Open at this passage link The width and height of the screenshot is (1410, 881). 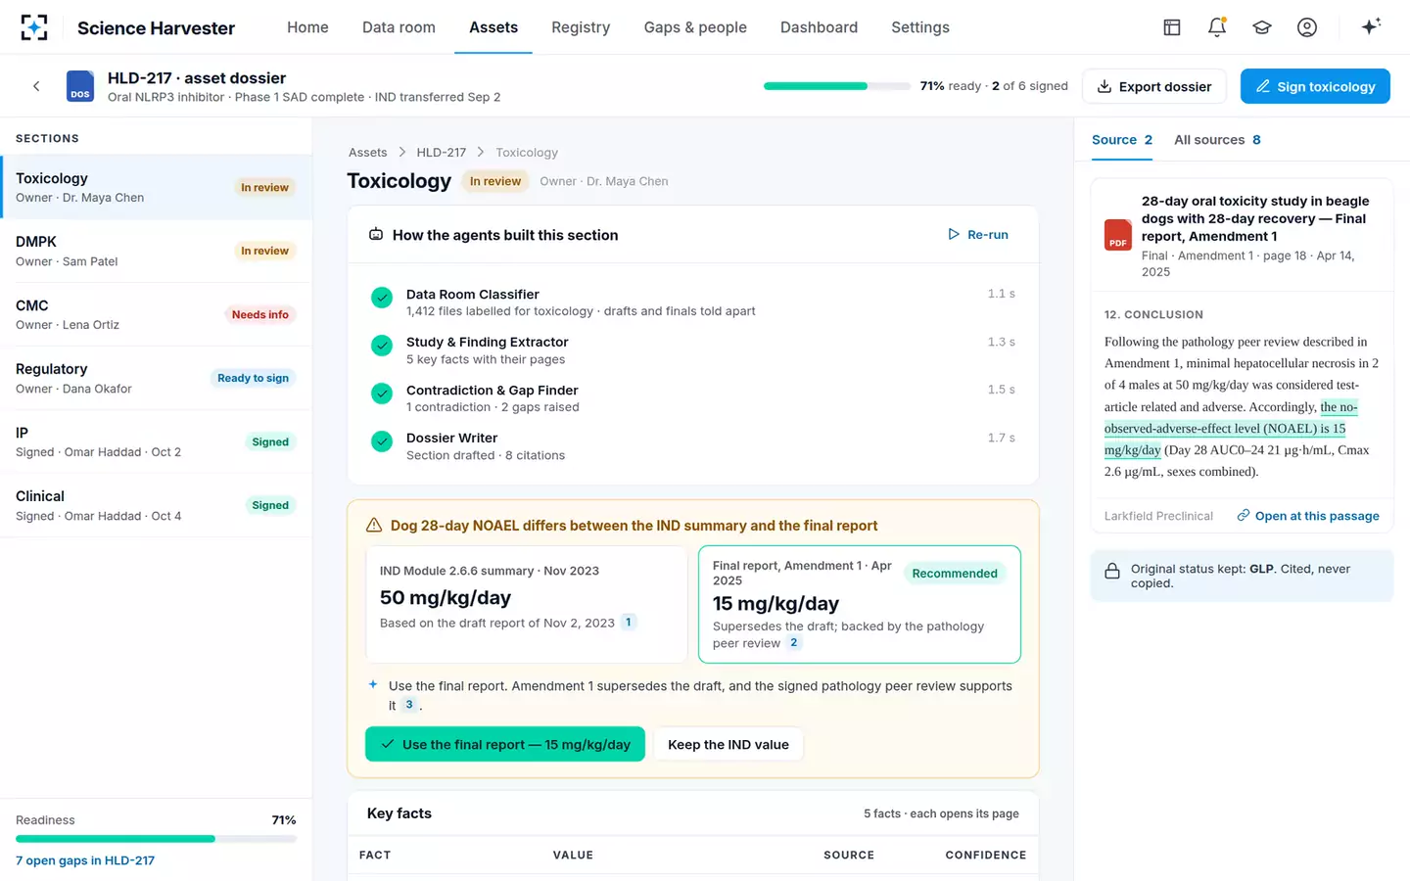[1308, 516]
